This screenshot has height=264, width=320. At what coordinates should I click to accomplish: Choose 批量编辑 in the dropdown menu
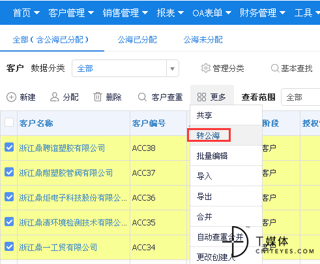coord(212,156)
